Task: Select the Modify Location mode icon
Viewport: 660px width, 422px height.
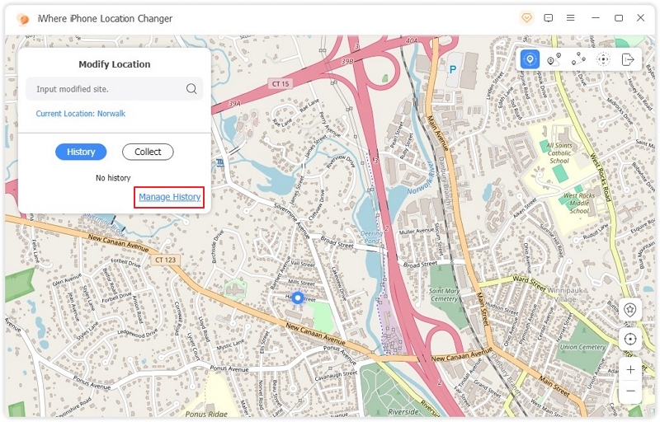Action: point(530,59)
